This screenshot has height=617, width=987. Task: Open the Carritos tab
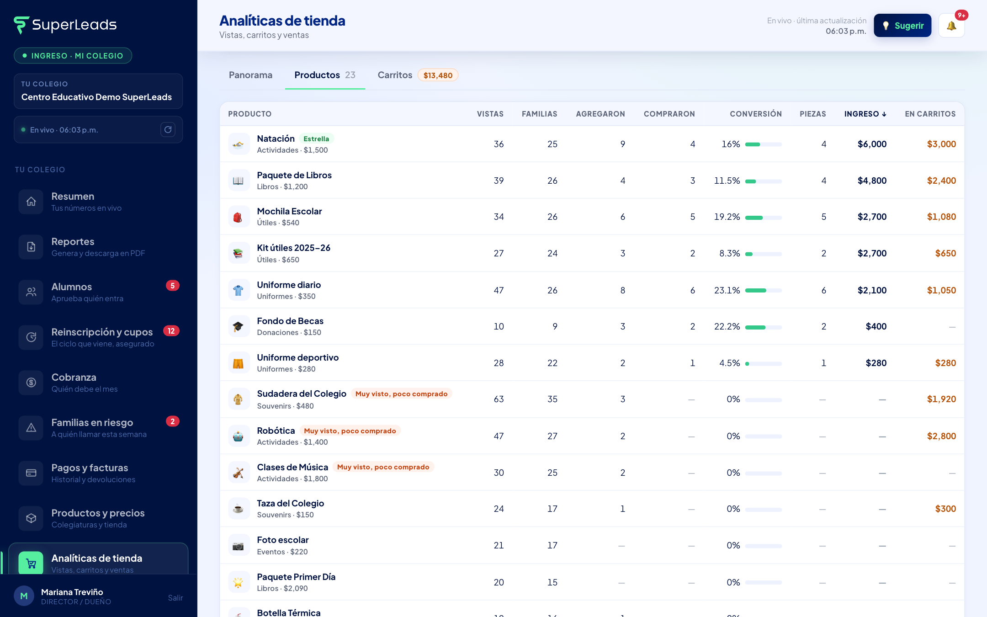point(418,75)
